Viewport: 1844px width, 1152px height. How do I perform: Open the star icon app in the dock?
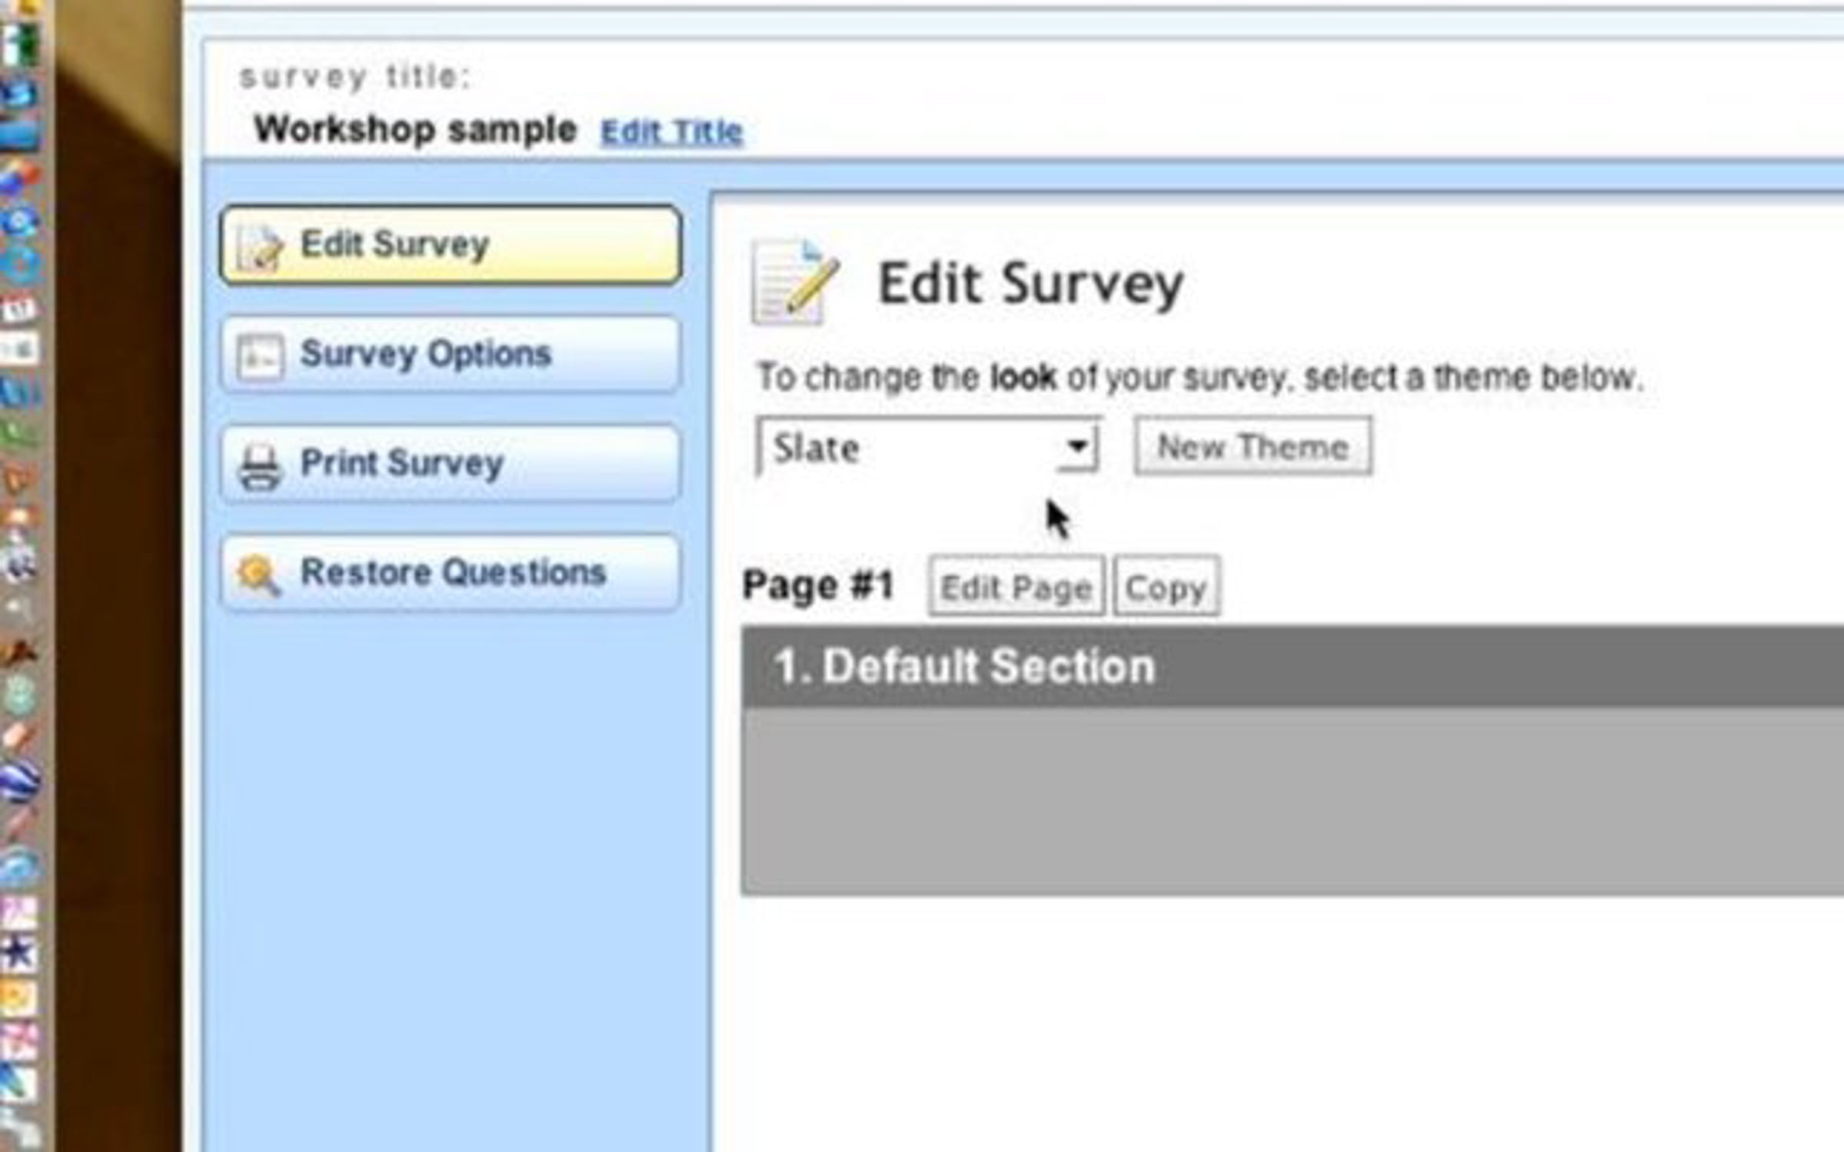[18, 954]
